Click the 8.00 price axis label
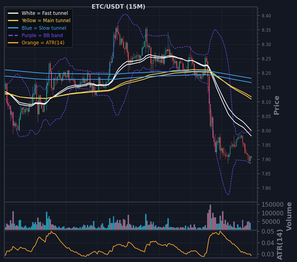Viewport: 297px width, 262px height. [x=266, y=130]
